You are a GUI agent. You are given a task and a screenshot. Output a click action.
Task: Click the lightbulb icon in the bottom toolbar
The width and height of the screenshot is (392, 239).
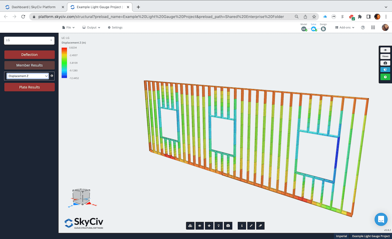219,226
